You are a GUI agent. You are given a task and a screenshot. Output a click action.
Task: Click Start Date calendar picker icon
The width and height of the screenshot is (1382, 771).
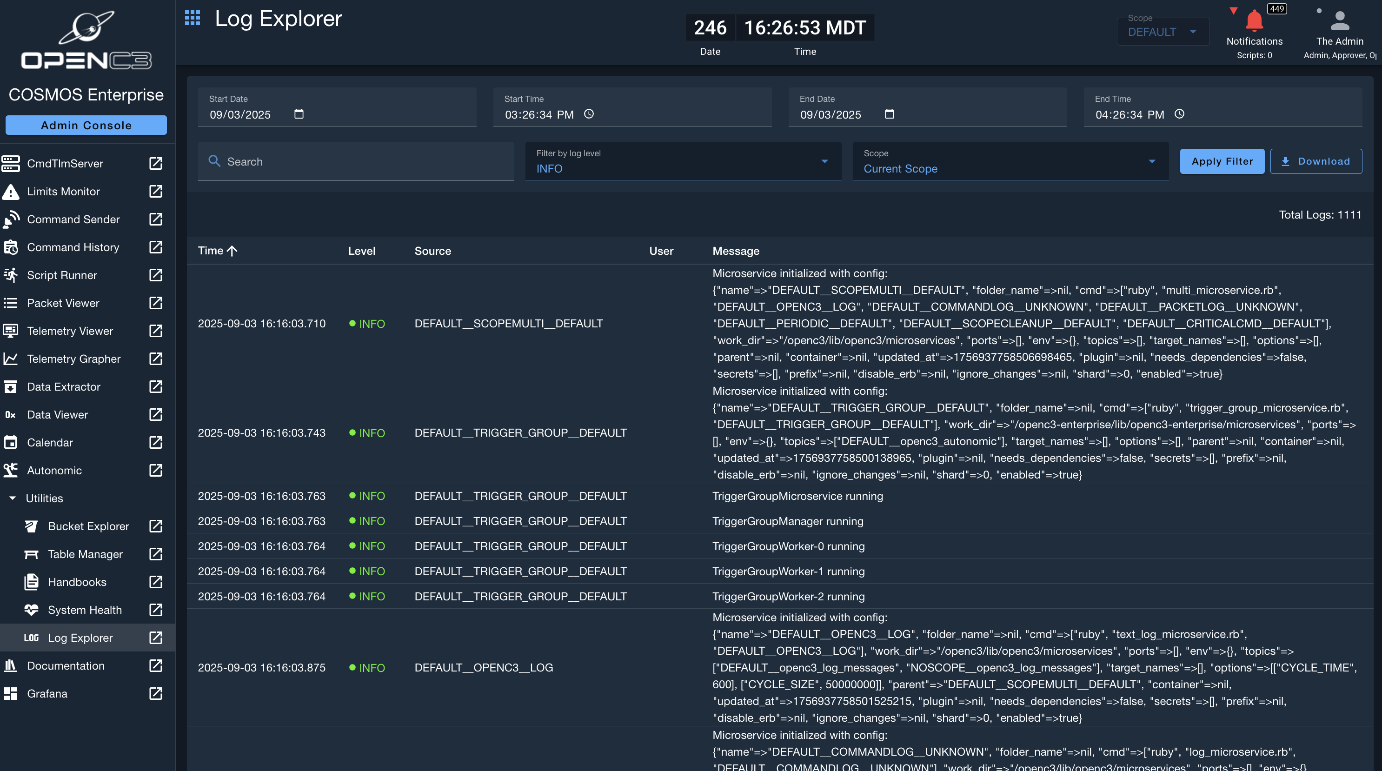299,114
